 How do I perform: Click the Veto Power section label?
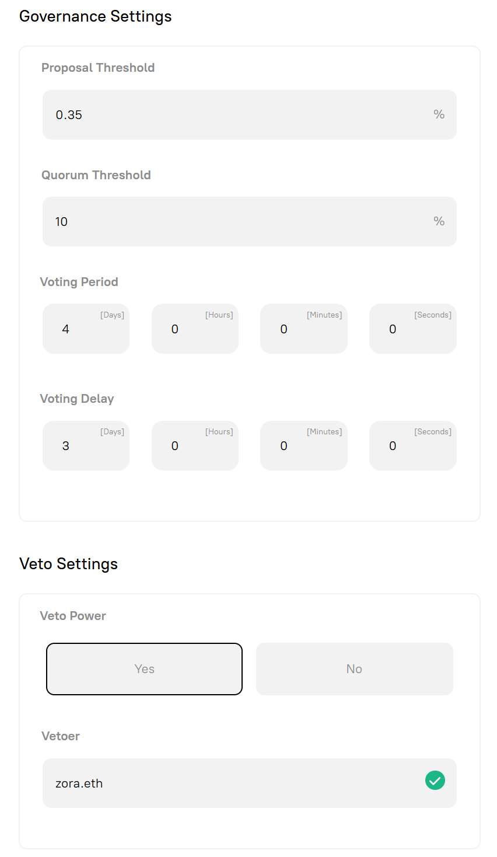[x=72, y=615]
